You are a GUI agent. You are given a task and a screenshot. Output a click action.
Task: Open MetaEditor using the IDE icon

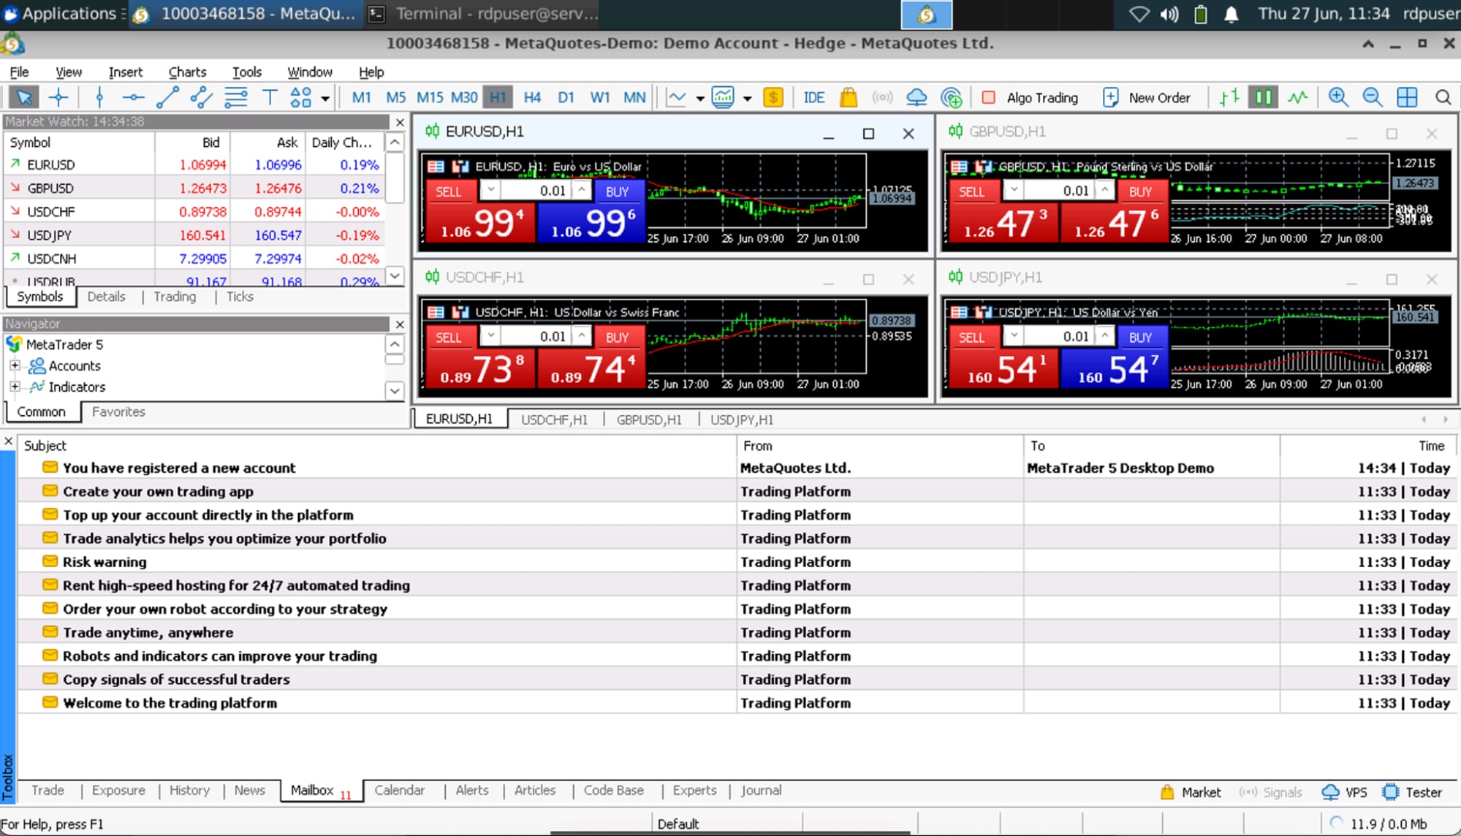pos(813,96)
